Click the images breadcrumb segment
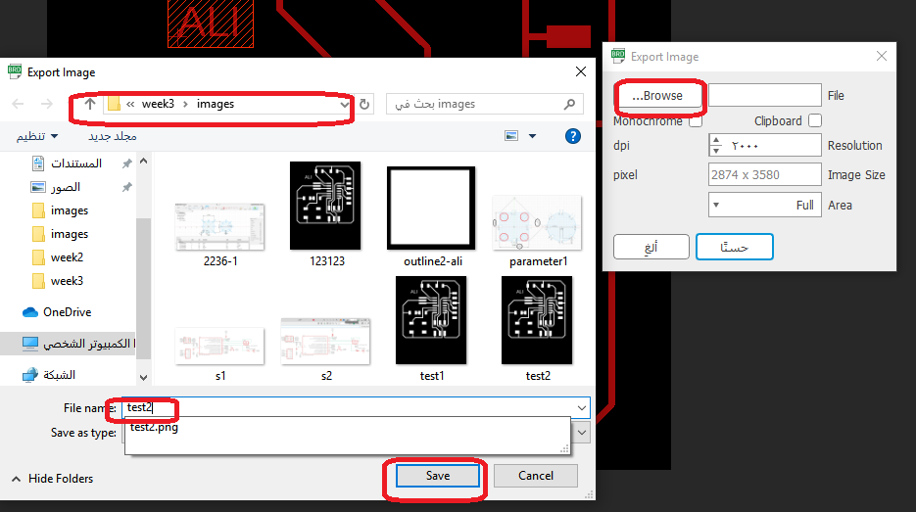Image resolution: width=916 pixels, height=512 pixels. pos(215,104)
